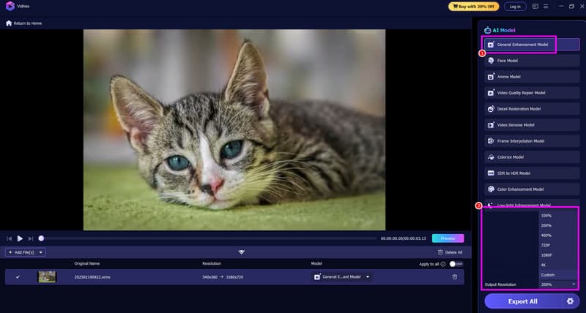Screen dimensions: 586x313
Task: Click the Detail Restoration Model icon
Action: [491, 108]
